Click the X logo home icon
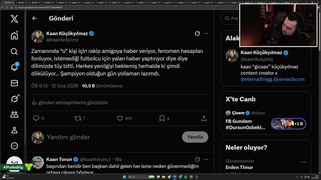This screenshot has height=180, width=321. pos(14,19)
